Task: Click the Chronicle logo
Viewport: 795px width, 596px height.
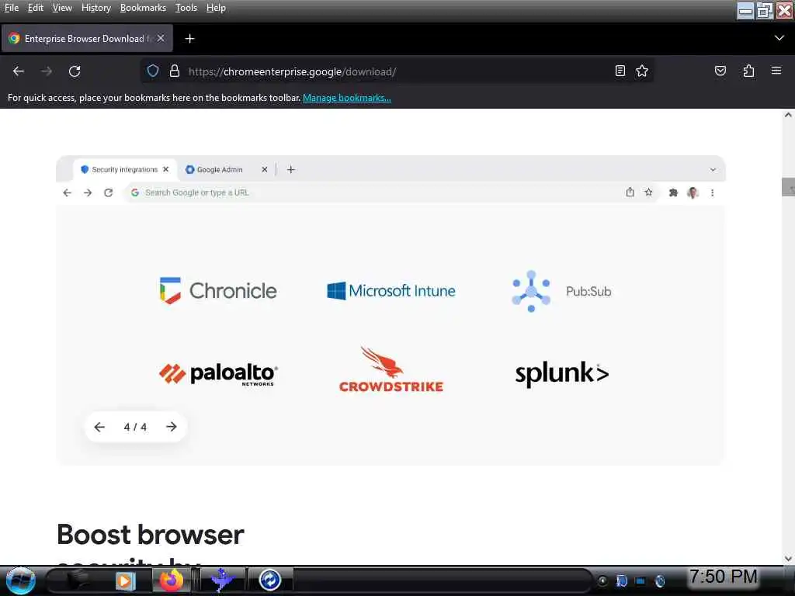Action: click(218, 291)
